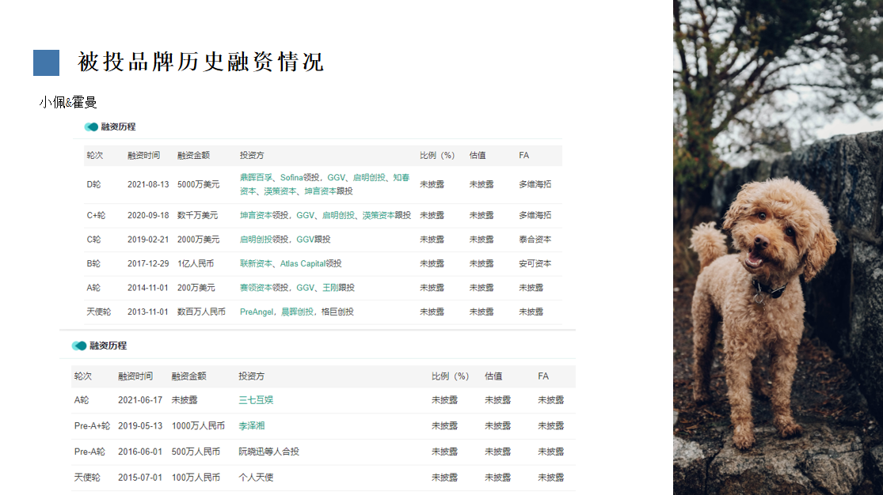Click the teal icon beside the upper 融资历程 heading

91,127
